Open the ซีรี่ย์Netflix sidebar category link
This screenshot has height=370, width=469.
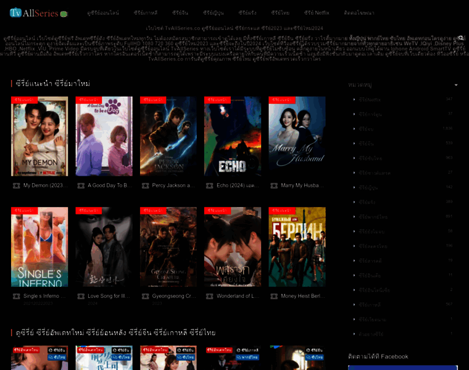click(370, 99)
